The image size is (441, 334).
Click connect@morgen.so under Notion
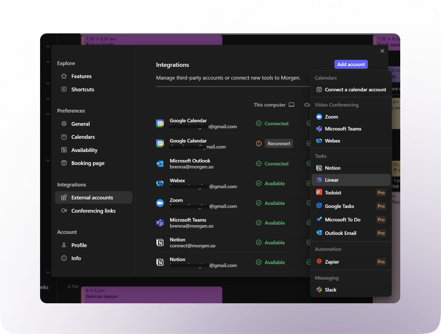tap(192, 245)
